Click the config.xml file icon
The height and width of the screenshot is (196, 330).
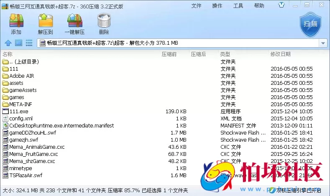[5, 118]
